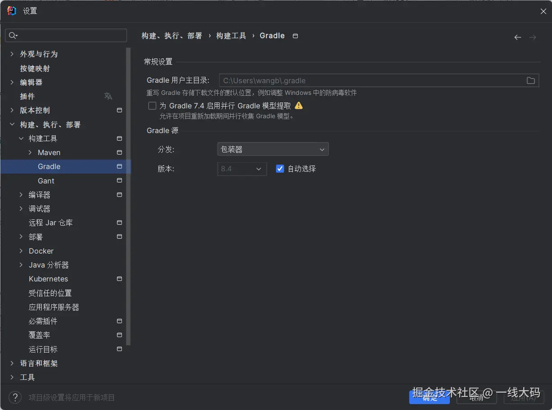Click project-level icon on Kubernetes row
Viewport: 552px width, 410px height.
[119, 279]
